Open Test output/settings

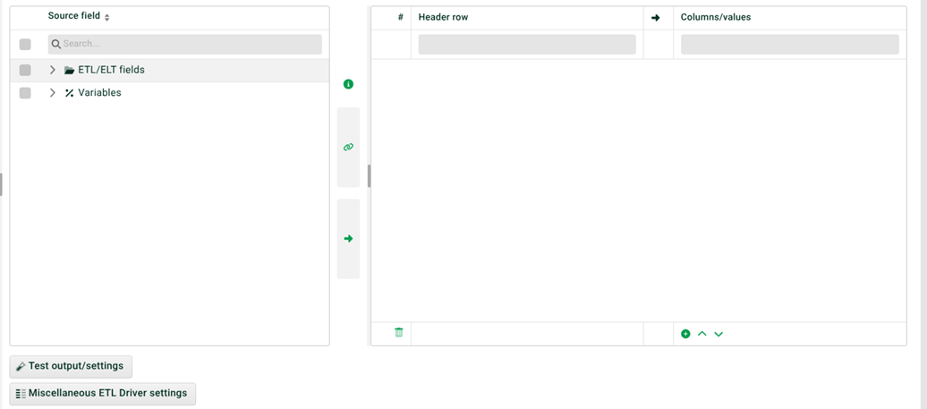[71, 366]
